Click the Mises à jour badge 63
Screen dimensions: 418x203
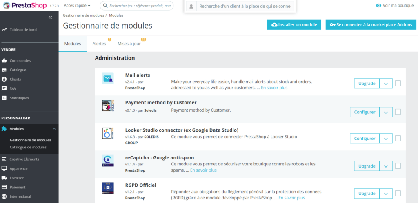click(x=143, y=40)
